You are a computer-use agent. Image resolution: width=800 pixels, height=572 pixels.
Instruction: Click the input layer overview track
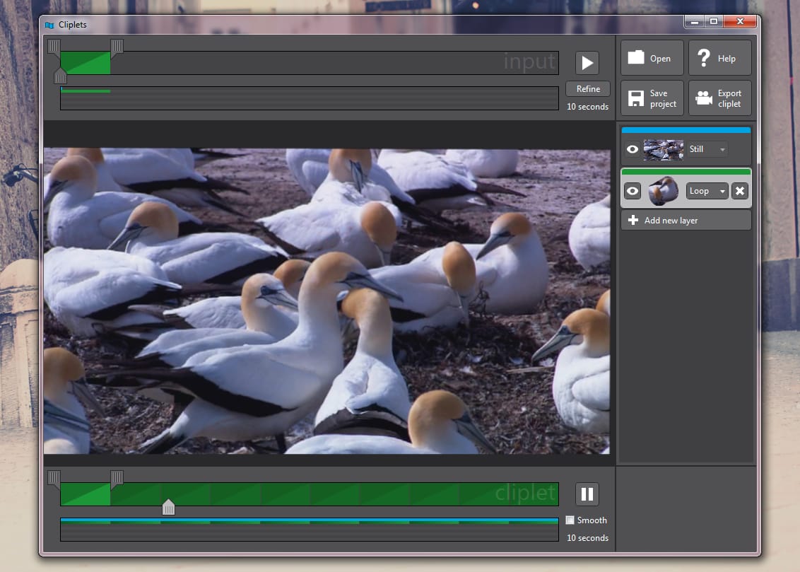[x=309, y=98]
